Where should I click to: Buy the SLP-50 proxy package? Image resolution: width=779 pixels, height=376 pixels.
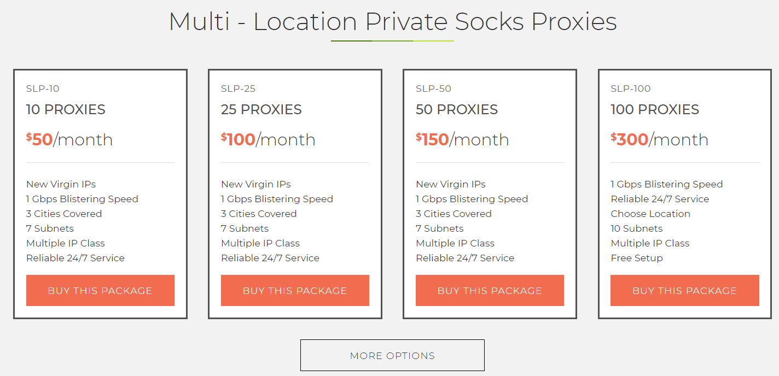pyautogui.click(x=489, y=290)
